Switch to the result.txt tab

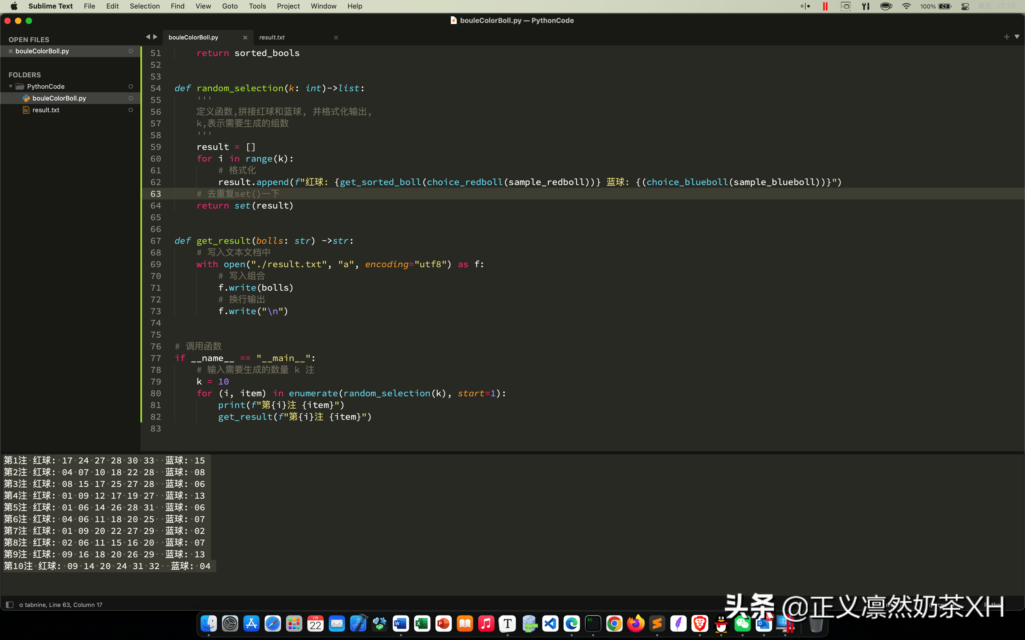coord(271,37)
